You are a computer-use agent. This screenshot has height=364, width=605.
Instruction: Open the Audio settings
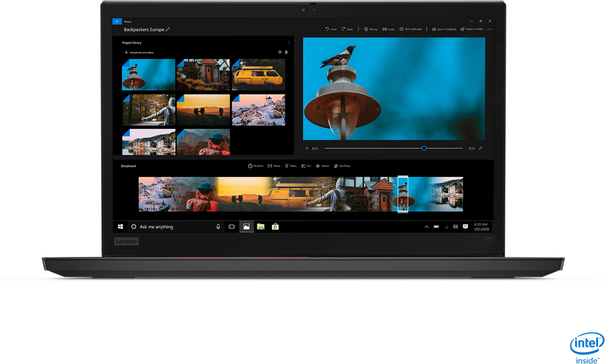tap(388, 29)
